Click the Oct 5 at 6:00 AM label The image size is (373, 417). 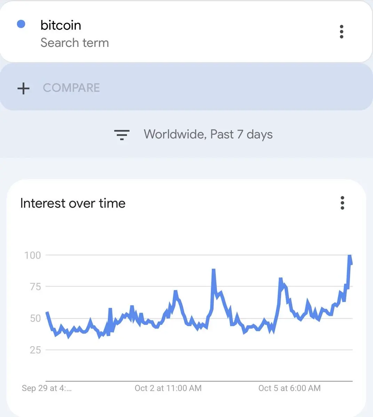(289, 388)
